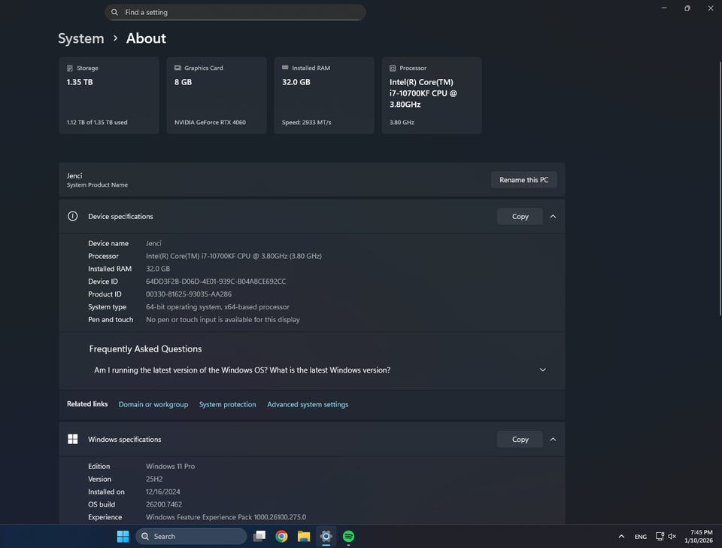Viewport: 722px width, 548px height.
Task: Click the OS build value 26200.7462
Action: [164, 504]
